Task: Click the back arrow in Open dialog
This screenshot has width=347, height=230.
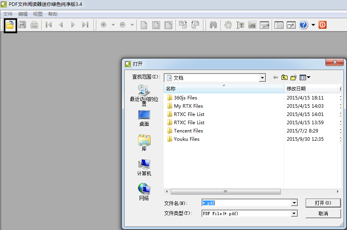Action: click(276, 77)
